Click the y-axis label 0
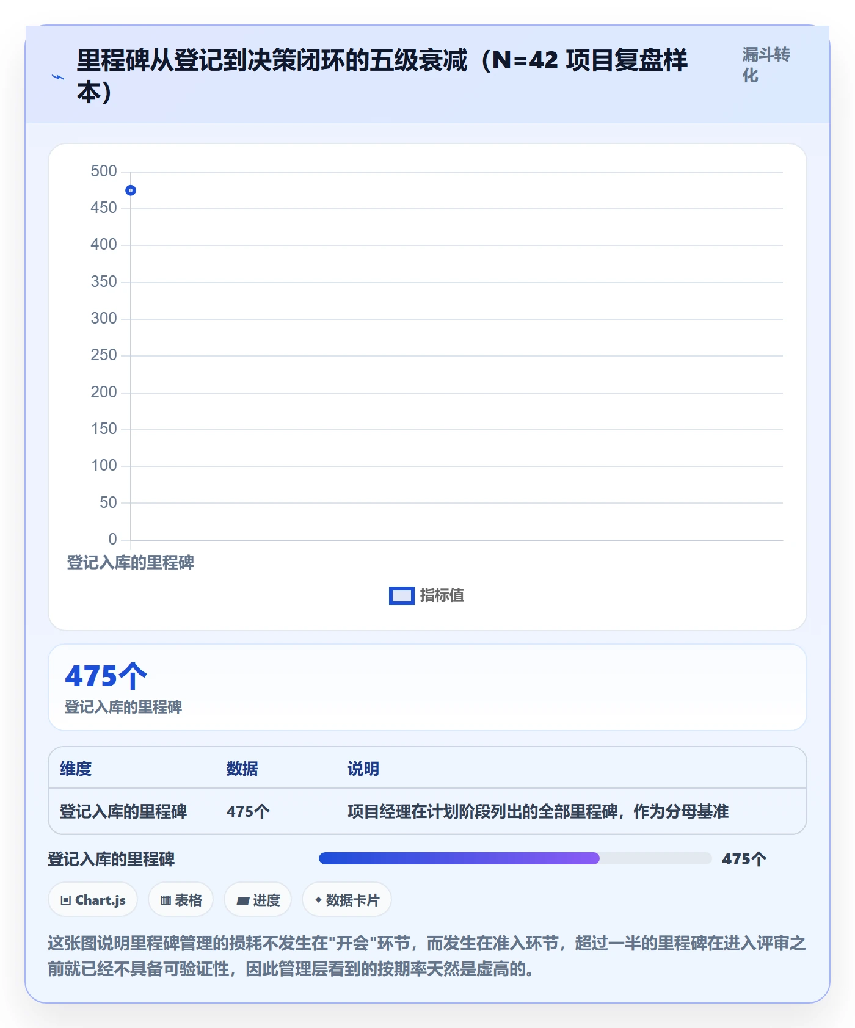 (113, 539)
